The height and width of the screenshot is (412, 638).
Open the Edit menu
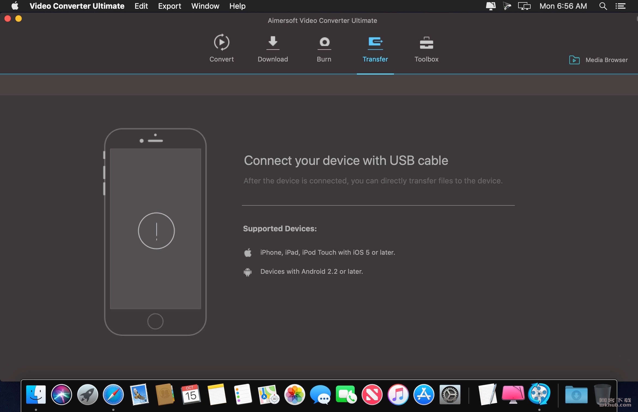point(141,6)
